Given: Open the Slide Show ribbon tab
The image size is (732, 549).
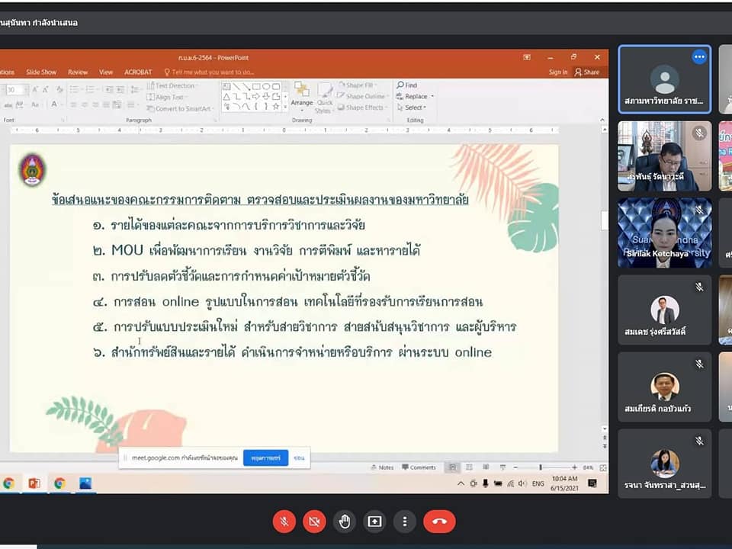Looking at the screenshot, I should [x=41, y=72].
